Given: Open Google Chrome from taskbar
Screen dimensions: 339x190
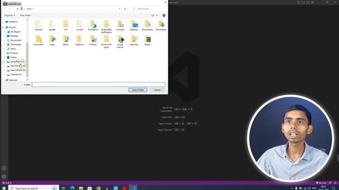Looking at the screenshot, I should (x=99, y=188).
